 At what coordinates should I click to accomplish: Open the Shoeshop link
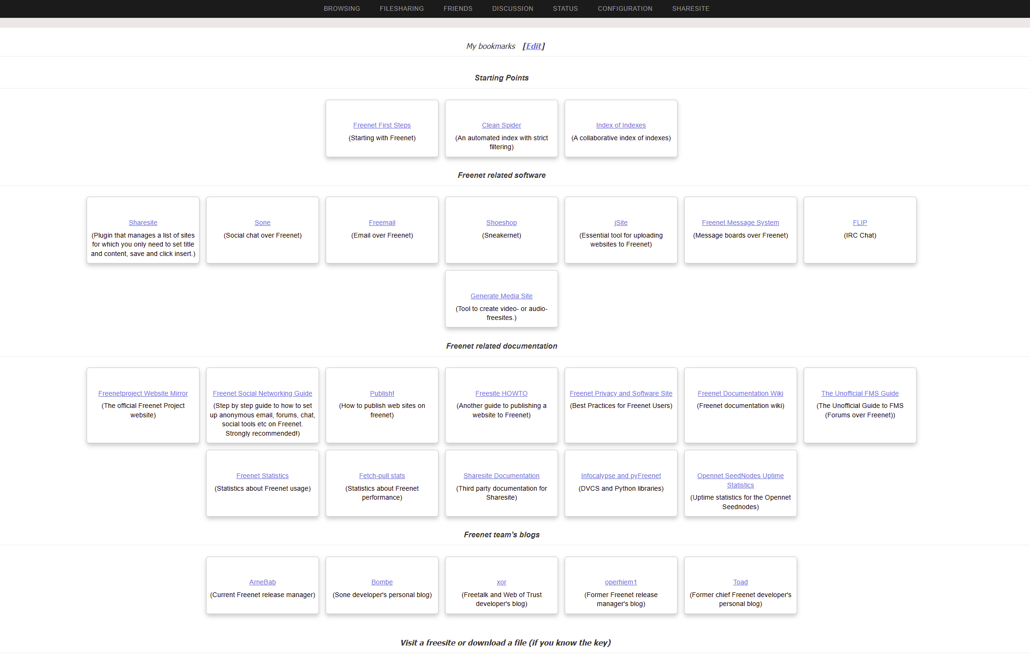pos(501,223)
